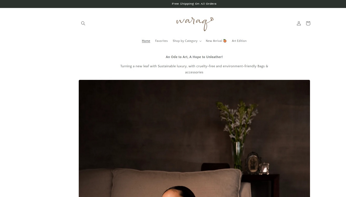Screen dimensions: 346x197
Task: Open the Art Edition page
Action: (x=239, y=41)
